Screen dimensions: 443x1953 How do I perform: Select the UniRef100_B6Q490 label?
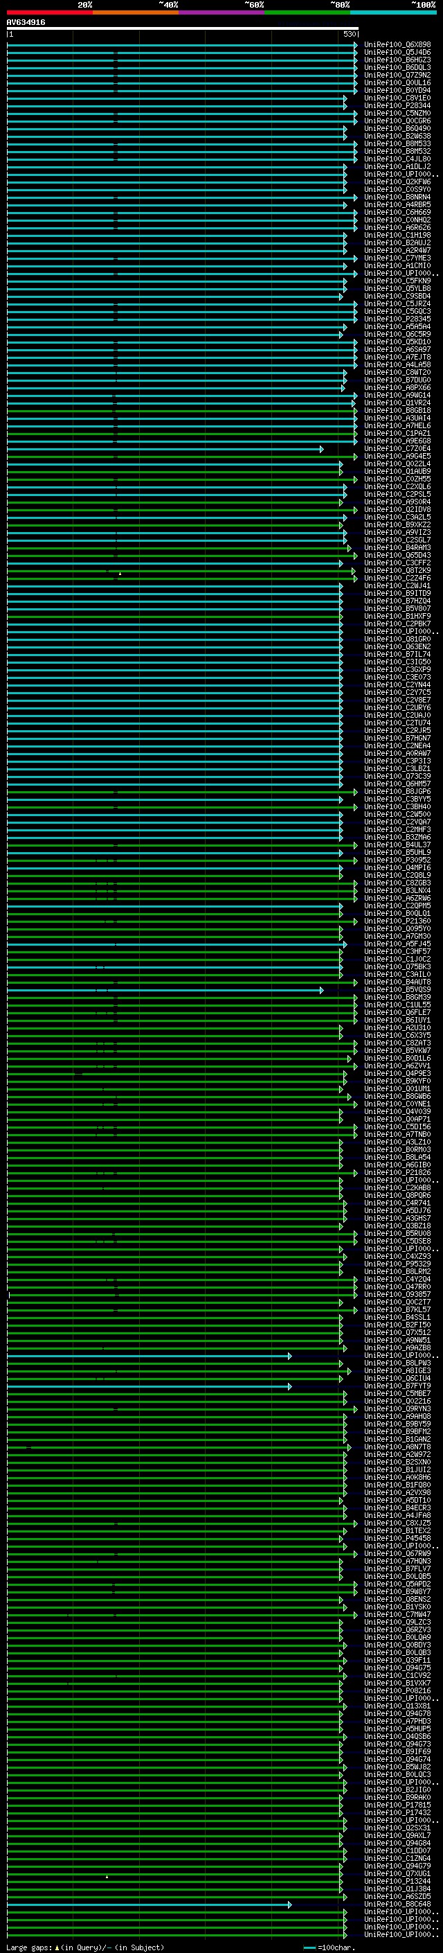pos(397,129)
